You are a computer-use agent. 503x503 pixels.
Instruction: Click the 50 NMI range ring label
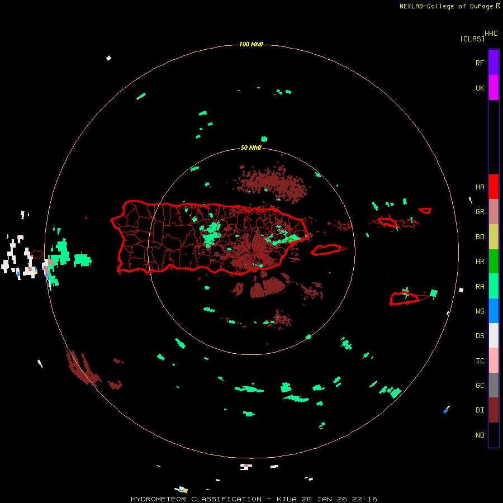[251, 148]
